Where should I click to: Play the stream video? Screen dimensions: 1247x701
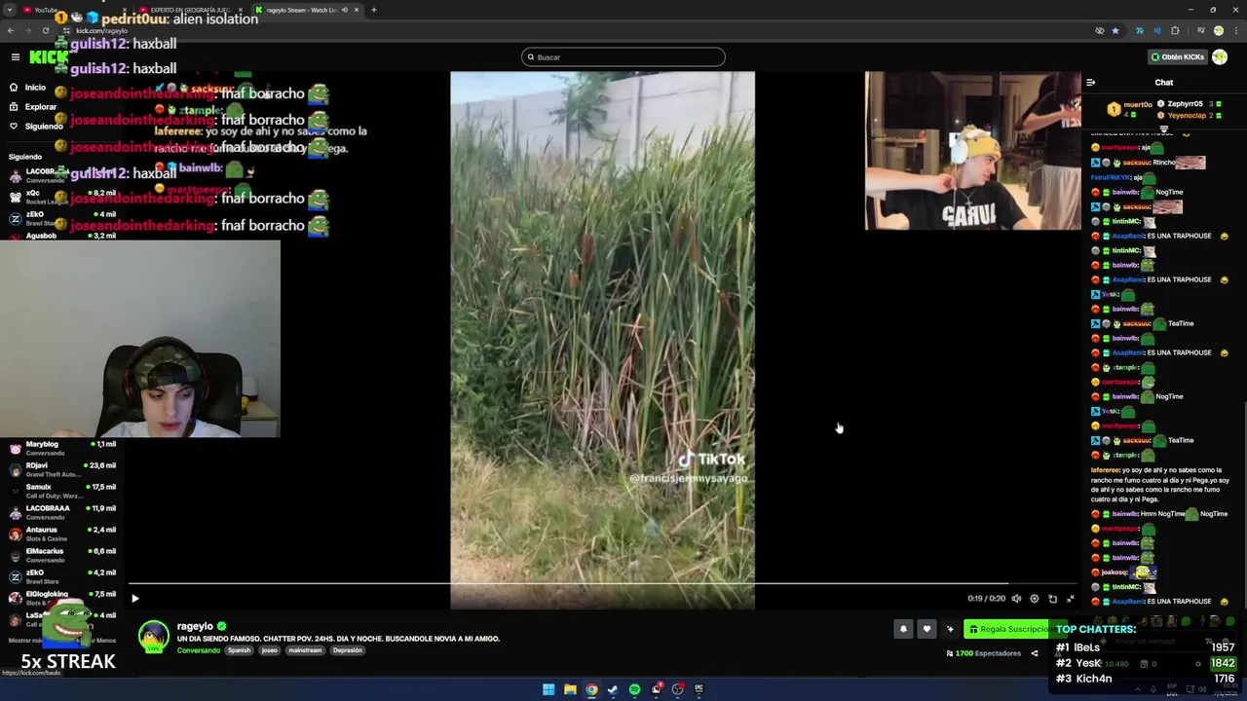(134, 599)
